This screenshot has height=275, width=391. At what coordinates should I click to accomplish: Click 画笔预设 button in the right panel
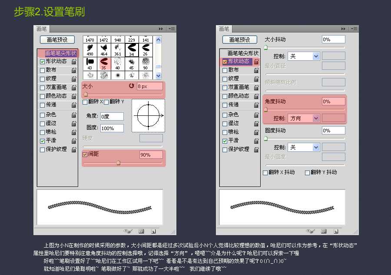(x=240, y=39)
